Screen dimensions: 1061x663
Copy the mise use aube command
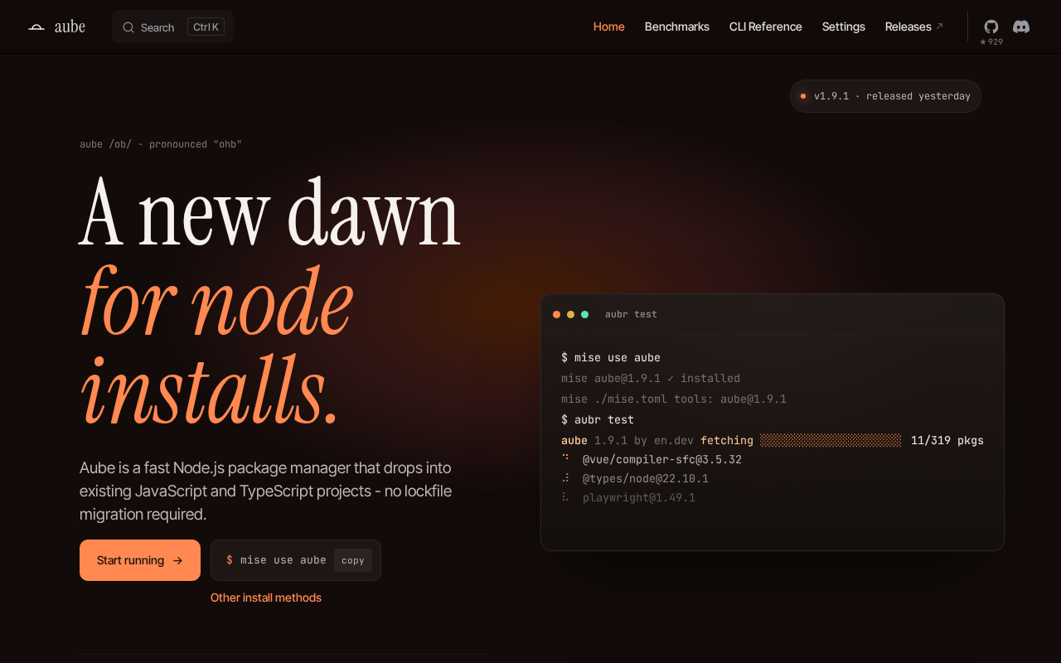pos(353,560)
